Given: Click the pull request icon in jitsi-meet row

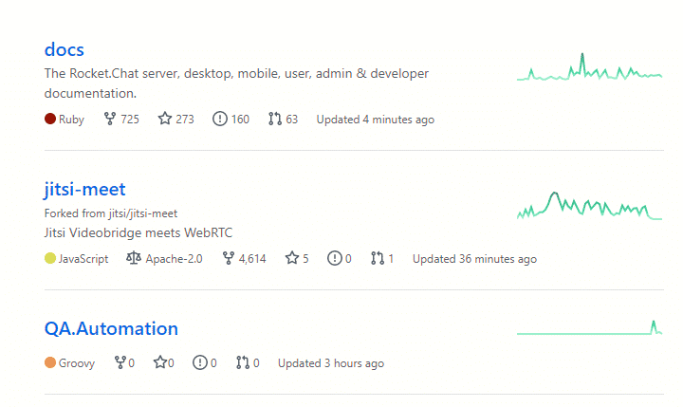Looking at the screenshot, I should 378,258.
